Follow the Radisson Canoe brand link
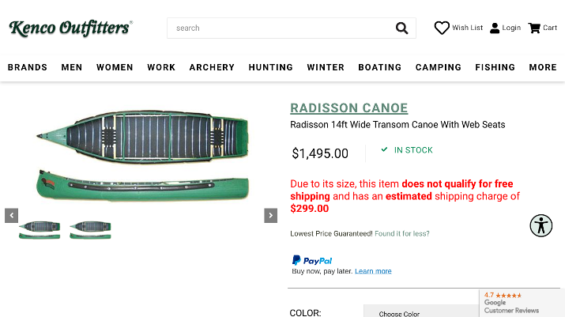Viewport: 565px width, 317px height. tap(348, 108)
